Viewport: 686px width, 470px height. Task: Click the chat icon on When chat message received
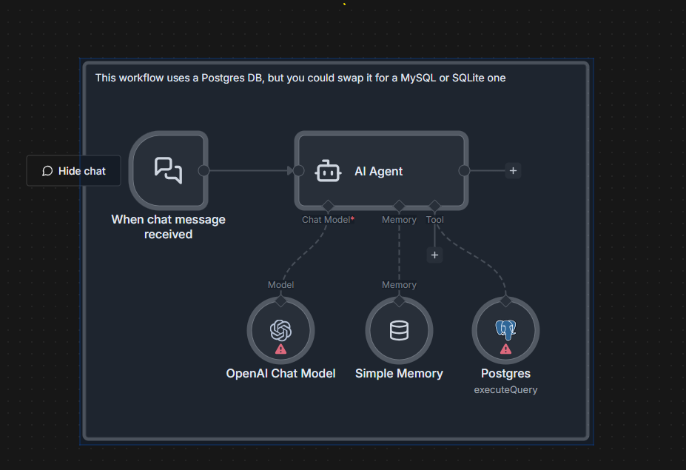coord(168,169)
